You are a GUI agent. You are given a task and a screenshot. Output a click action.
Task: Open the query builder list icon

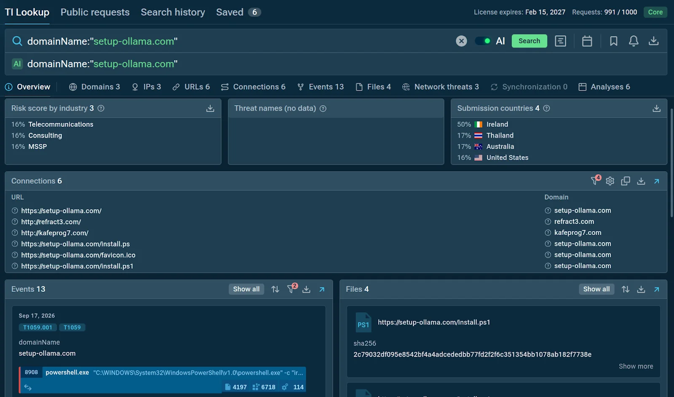[560, 41]
